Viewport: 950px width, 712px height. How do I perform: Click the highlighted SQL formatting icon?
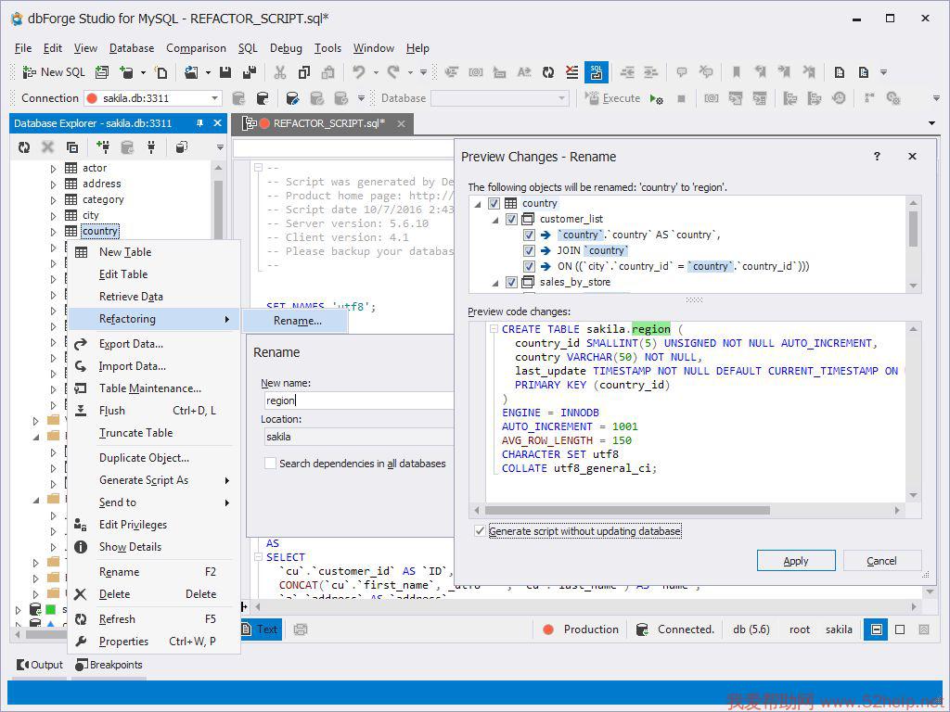click(x=596, y=72)
